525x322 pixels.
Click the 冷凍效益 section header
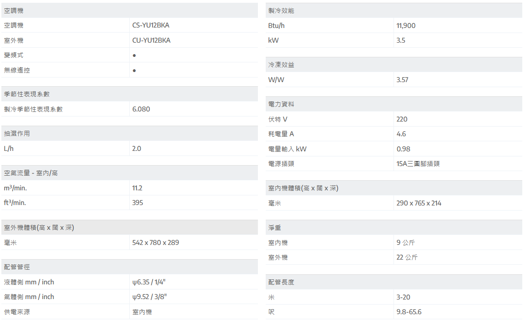pyautogui.click(x=281, y=65)
